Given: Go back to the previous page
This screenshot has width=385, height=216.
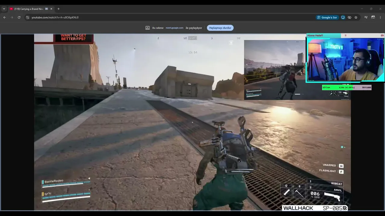Looking at the screenshot, I should click(x=5, y=17).
